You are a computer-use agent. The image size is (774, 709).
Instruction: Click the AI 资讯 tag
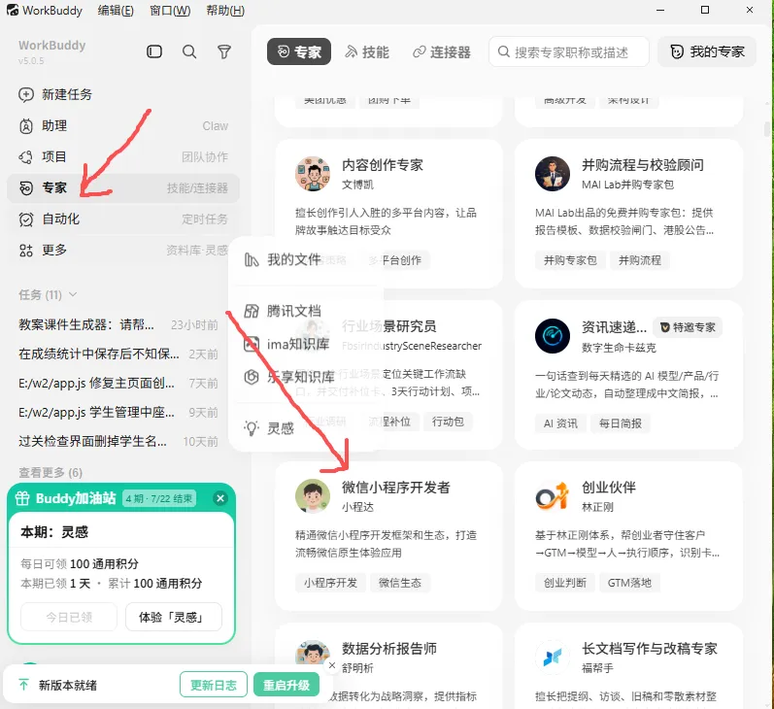[560, 423]
